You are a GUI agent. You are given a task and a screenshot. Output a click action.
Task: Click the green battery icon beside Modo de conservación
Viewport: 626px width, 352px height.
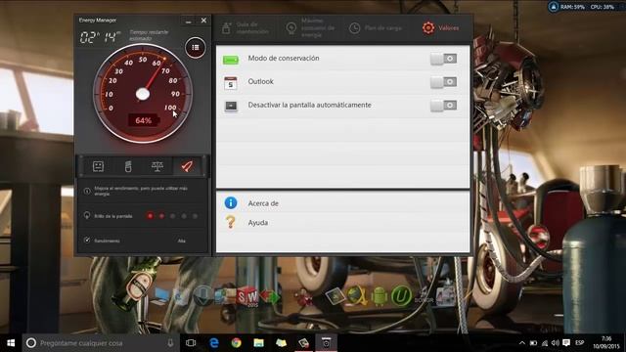[x=231, y=60]
